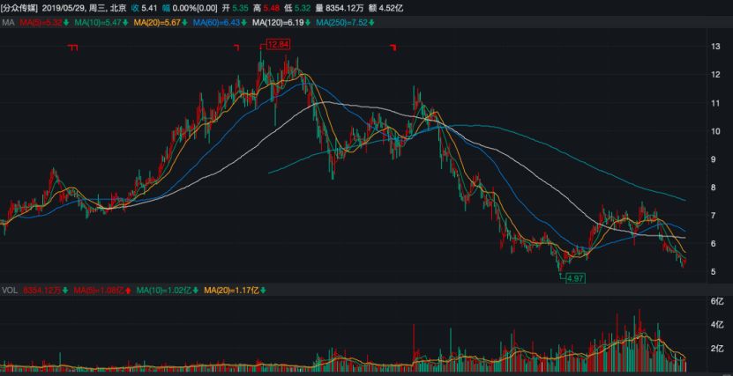Click the down arrow after MA(60)=6.43

point(243,22)
